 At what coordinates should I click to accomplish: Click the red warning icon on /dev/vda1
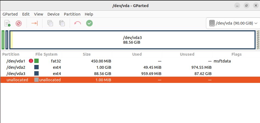pos(31,61)
